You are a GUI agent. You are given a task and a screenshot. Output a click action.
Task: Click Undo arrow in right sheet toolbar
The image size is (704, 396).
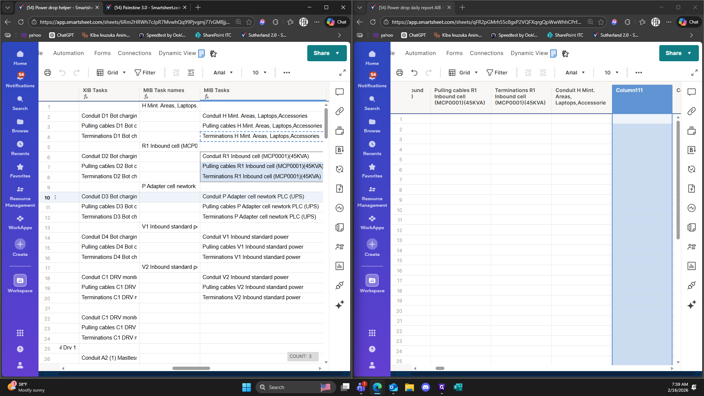414,73
